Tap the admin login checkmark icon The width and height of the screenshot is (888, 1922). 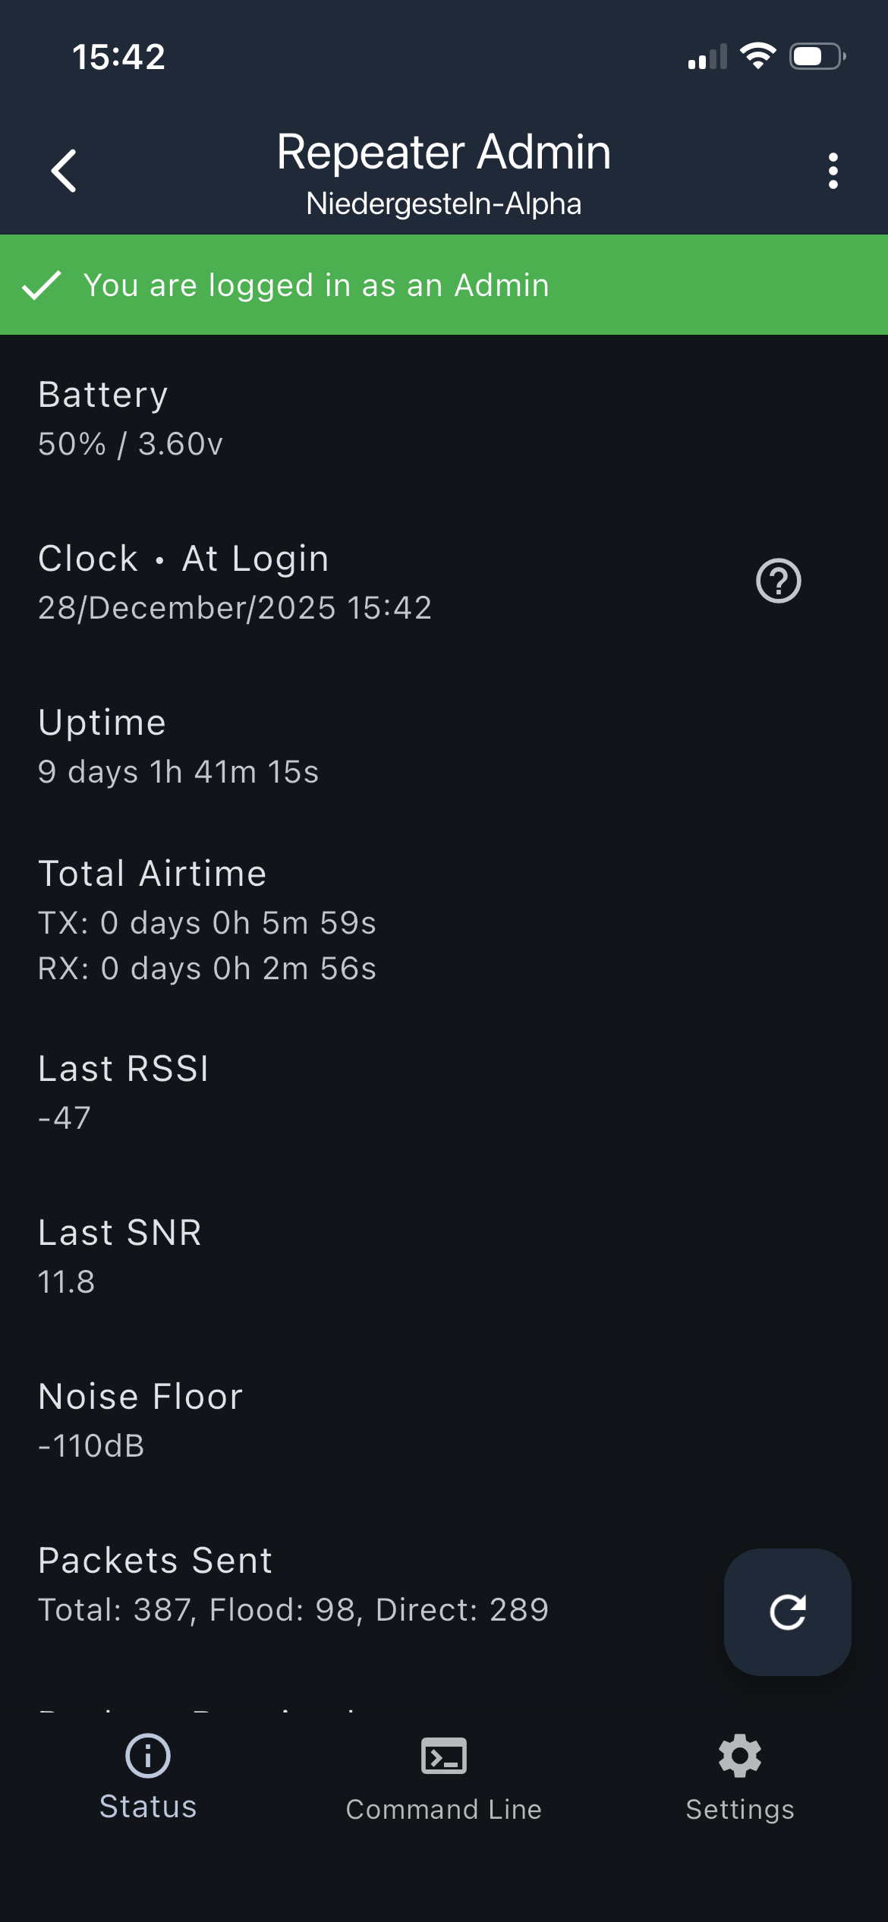click(x=41, y=285)
